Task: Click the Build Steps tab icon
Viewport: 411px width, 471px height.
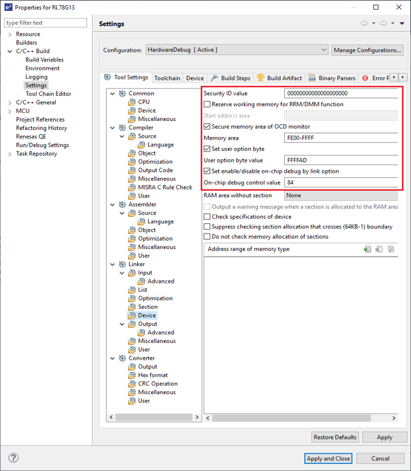Action: click(214, 78)
